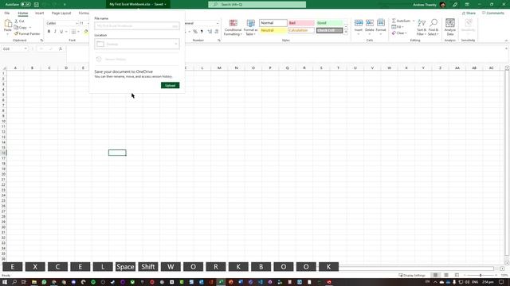510x286 pixels.
Task: Click the user account picture
Action: pos(443,5)
